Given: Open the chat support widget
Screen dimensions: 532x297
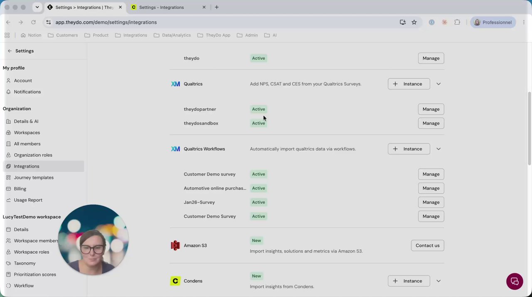Looking at the screenshot, I should click(515, 281).
